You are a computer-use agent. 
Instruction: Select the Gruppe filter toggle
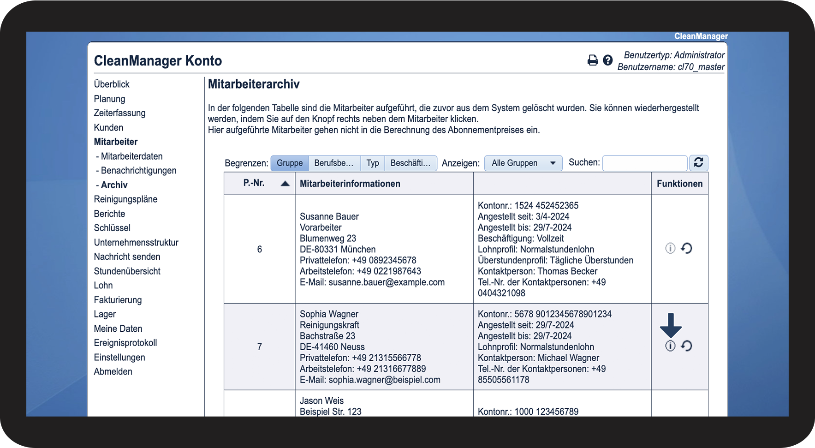click(290, 163)
